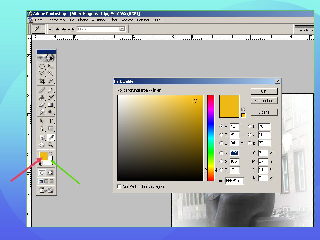Reset to default black and white colors

40,164
